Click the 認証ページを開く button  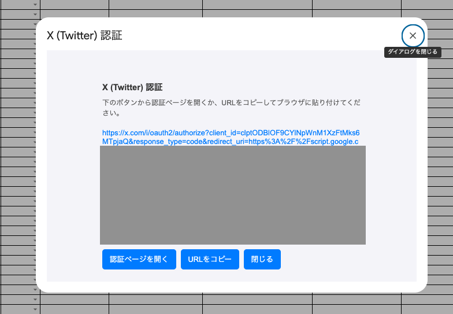[x=139, y=260]
